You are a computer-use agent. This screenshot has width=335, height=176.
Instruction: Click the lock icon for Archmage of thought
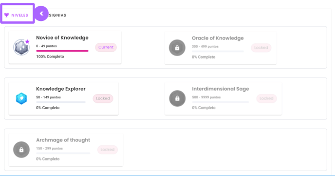21,150
